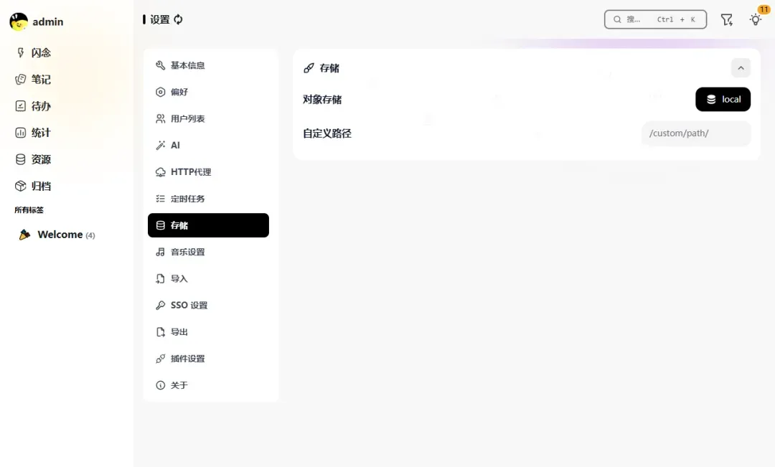Go to 闪念 in the sidebar
This screenshot has height=467, width=775.
[x=33, y=53]
